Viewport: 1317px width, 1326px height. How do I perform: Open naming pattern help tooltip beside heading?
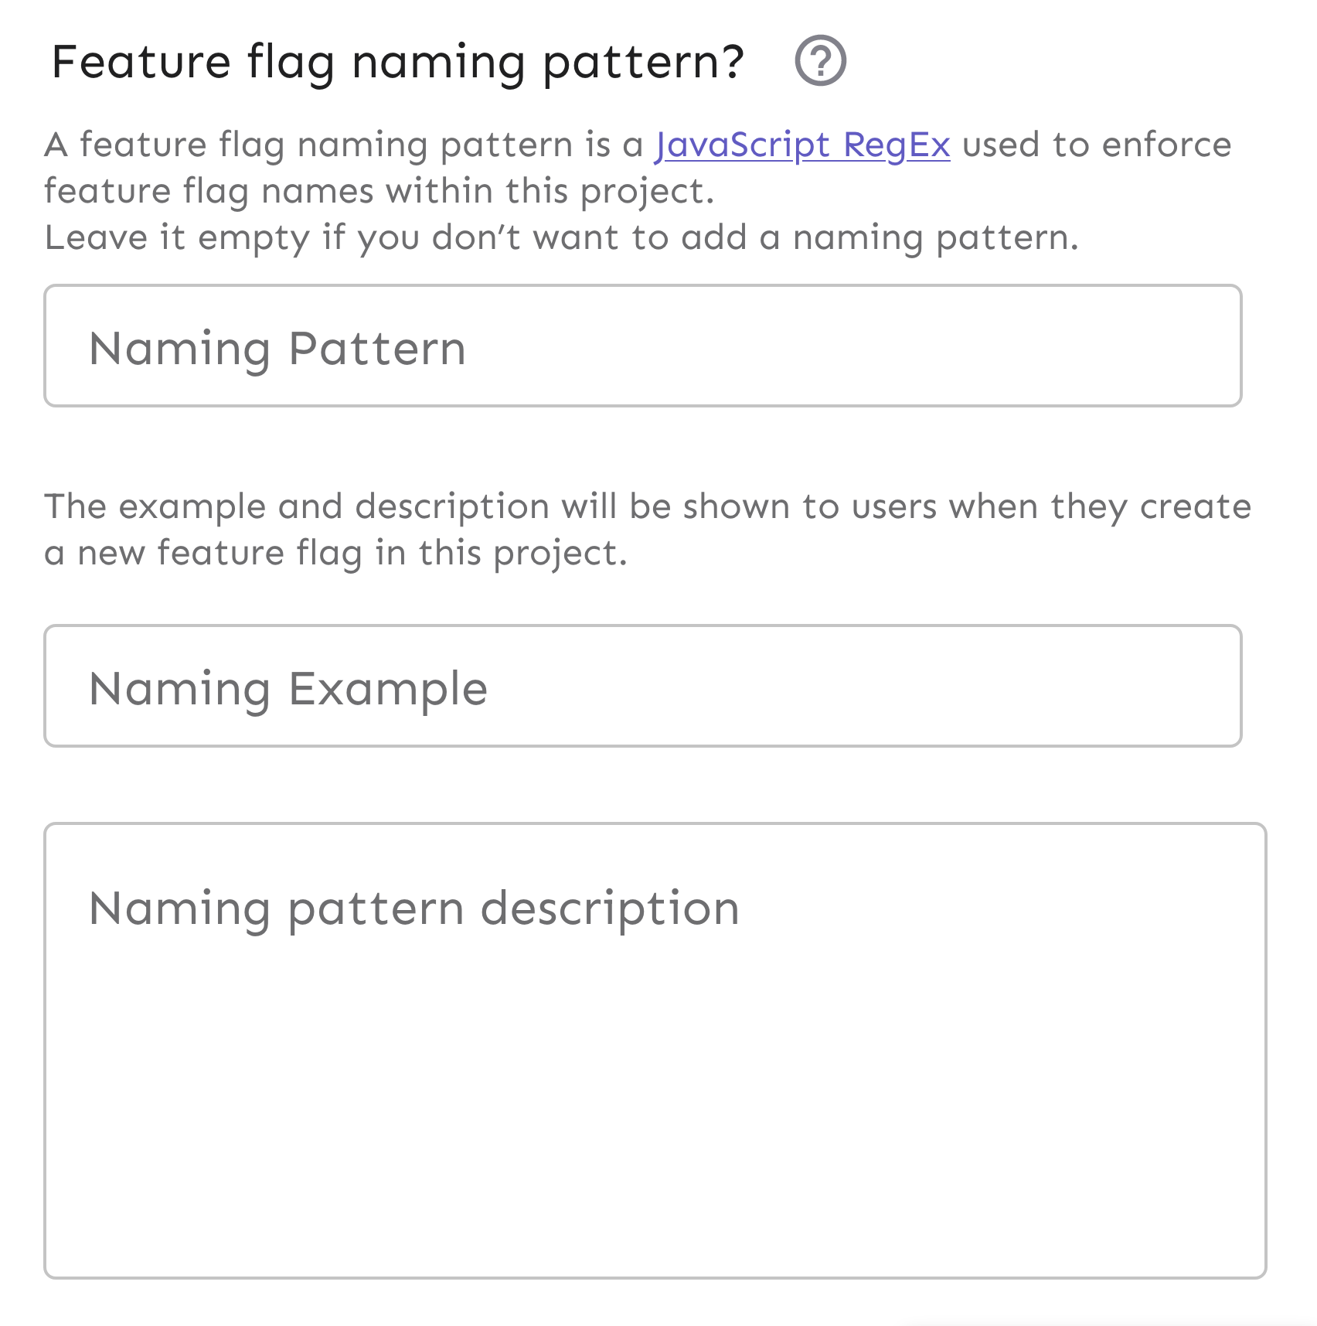point(820,60)
